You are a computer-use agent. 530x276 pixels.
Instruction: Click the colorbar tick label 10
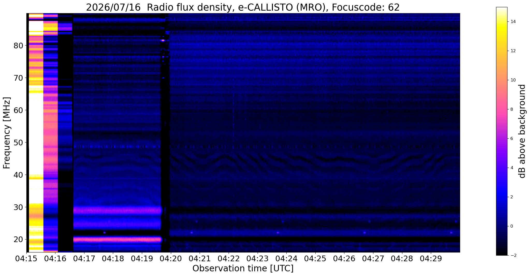pyautogui.click(x=513, y=80)
